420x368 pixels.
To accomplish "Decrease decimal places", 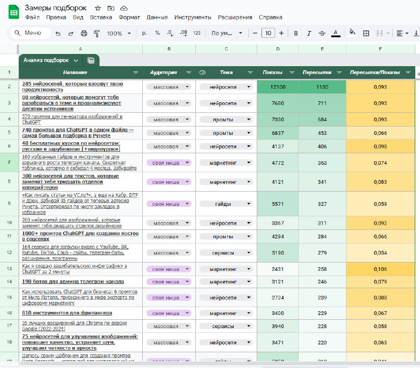I will [170, 33].
